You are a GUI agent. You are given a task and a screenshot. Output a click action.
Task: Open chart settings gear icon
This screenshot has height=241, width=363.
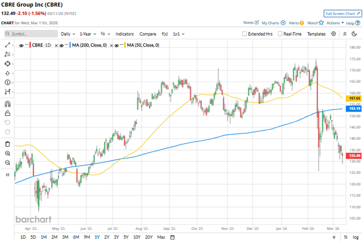pos(334,34)
